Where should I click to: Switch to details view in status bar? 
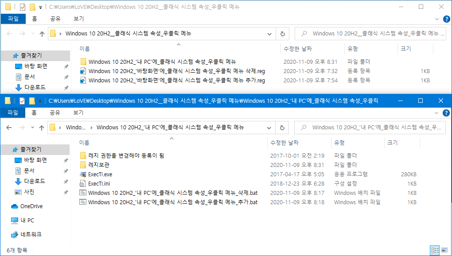[434, 250]
